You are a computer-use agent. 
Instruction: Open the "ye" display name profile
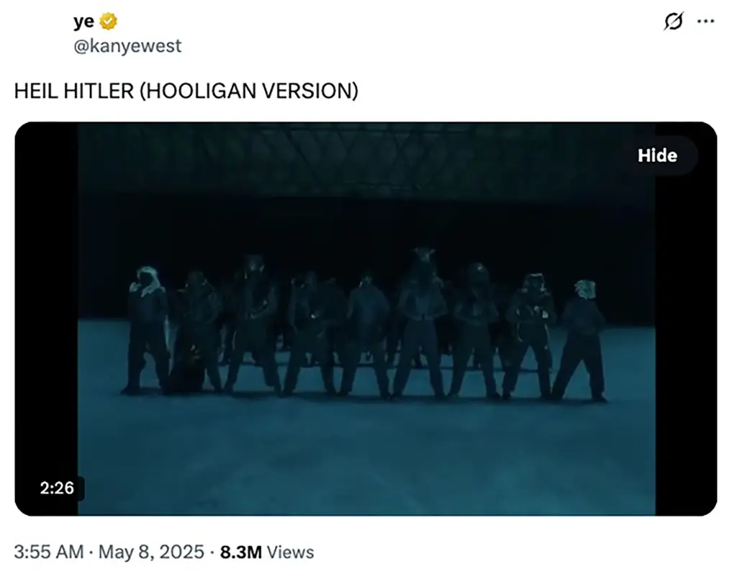pos(83,22)
